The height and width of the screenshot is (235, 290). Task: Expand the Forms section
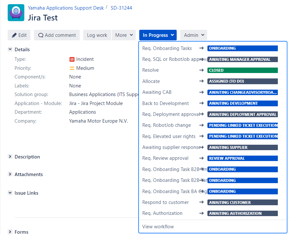coord(10,232)
